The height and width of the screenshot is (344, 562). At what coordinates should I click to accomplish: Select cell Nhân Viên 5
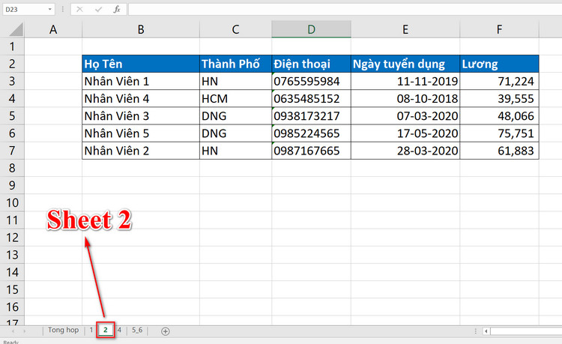point(141,133)
